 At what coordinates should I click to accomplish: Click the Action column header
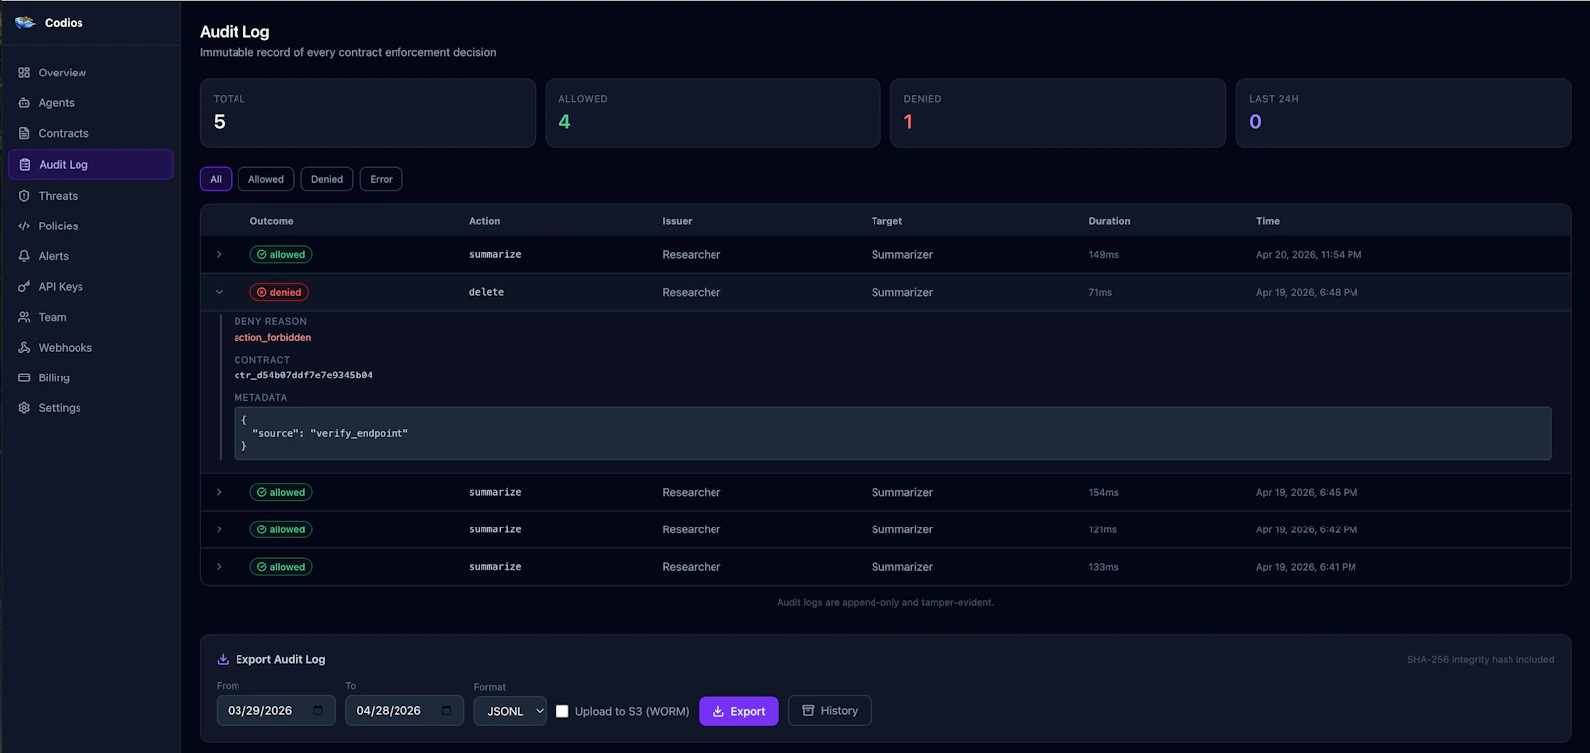[x=484, y=221]
